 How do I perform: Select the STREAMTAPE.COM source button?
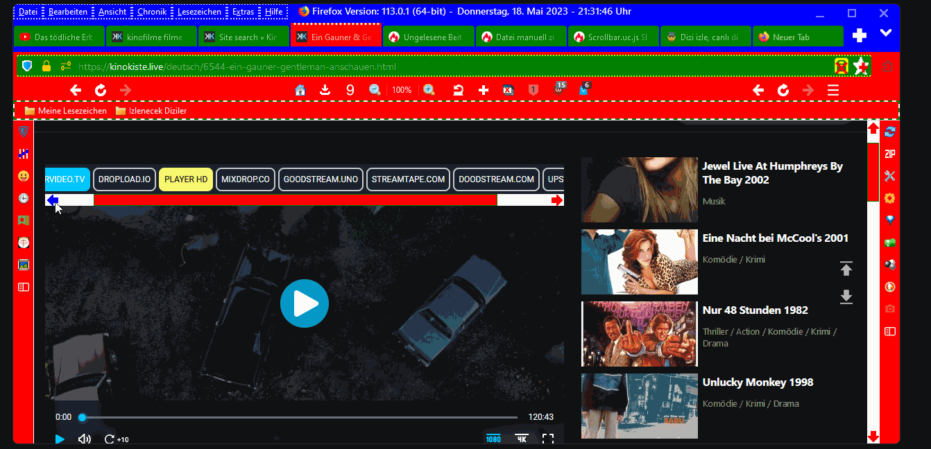click(x=408, y=179)
